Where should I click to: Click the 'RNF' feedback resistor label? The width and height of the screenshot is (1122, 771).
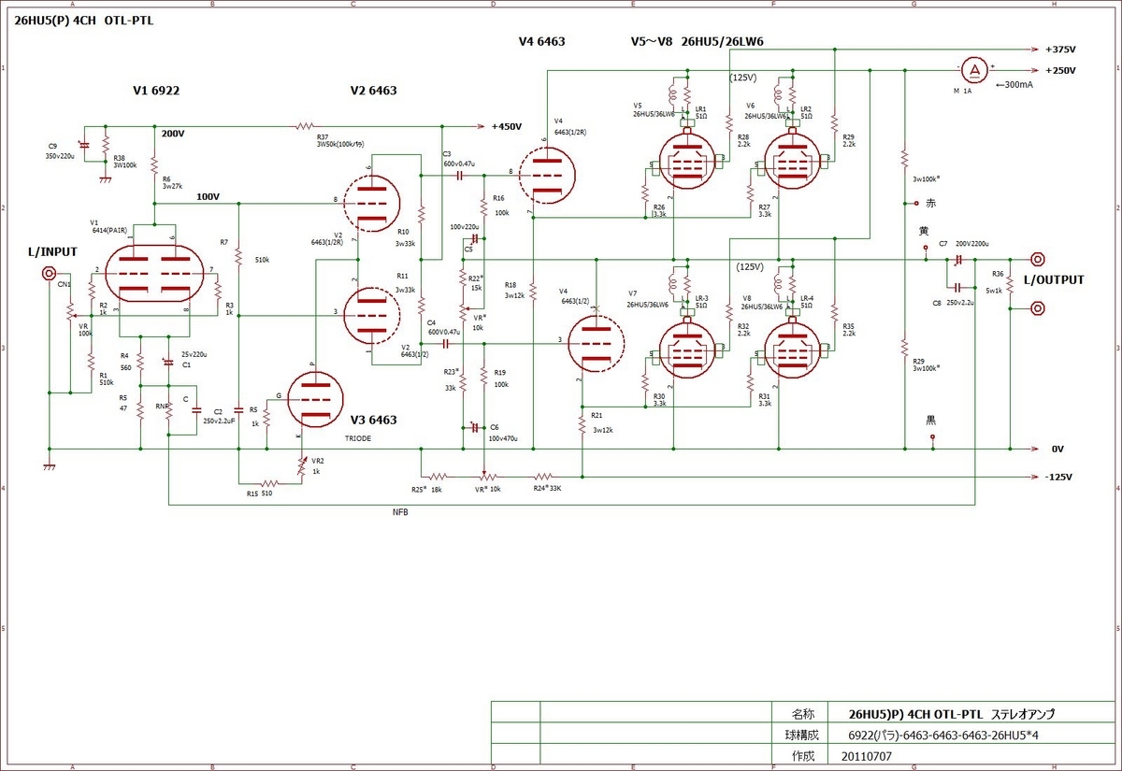(163, 406)
